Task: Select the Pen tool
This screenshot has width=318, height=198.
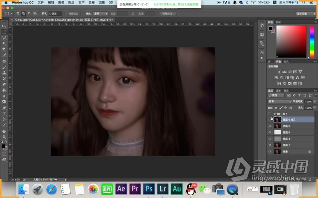Action: [4, 108]
